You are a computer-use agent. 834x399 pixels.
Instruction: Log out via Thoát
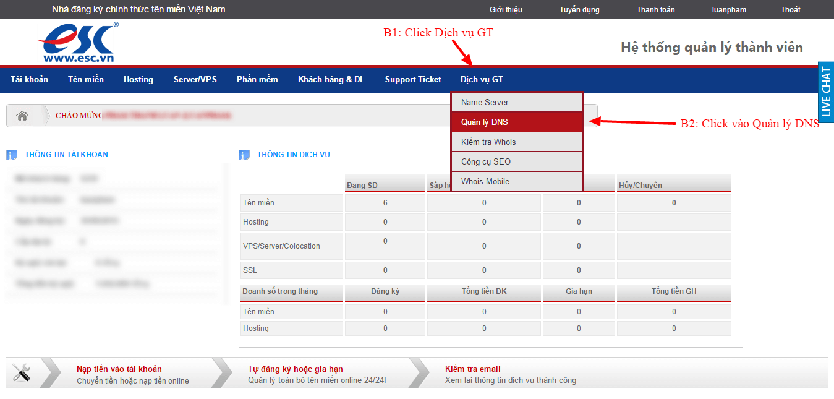(790, 9)
